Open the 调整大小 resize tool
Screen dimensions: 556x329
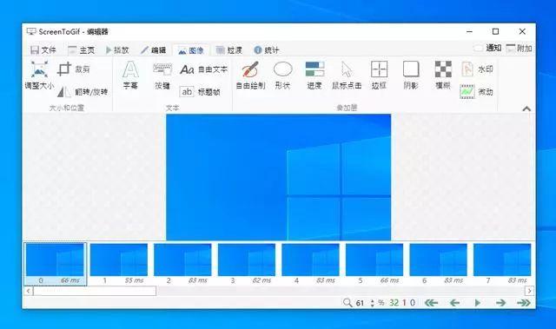point(39,75)
